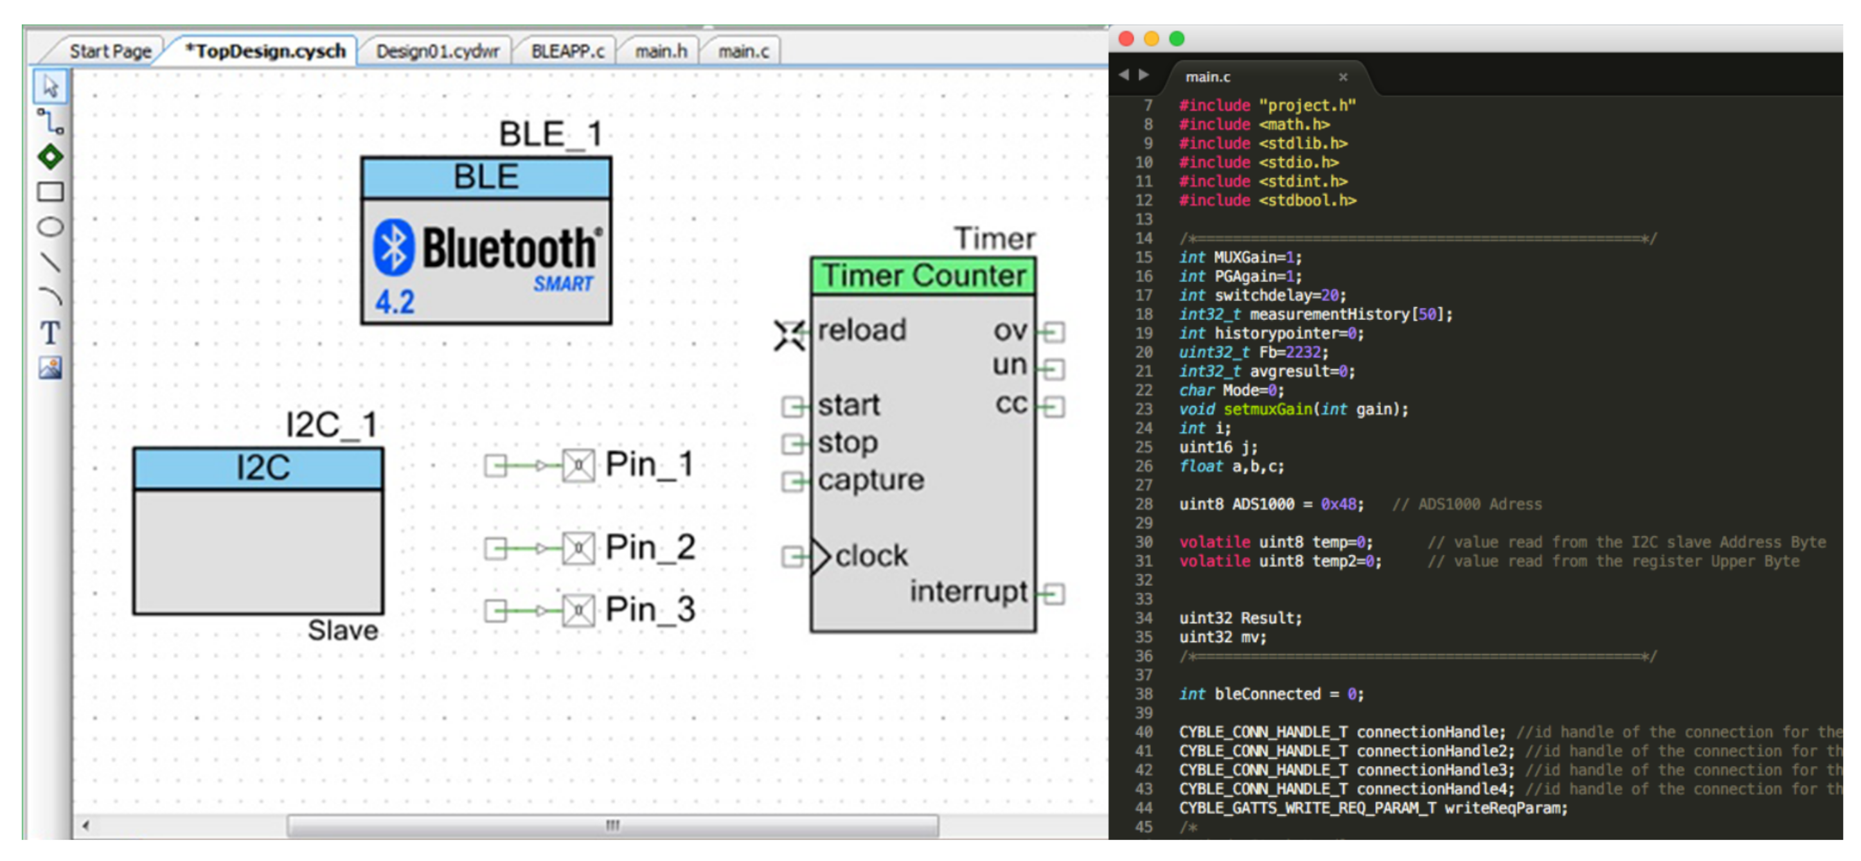This screenshot has width=1861, height=861.
Task: Click the horizontal scrollbar thumb
Action: click(612, 825)
